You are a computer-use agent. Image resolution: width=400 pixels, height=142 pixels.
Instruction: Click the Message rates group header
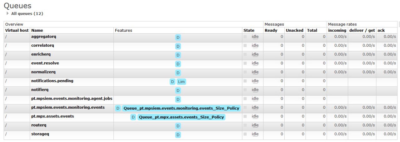click(342, 24)
